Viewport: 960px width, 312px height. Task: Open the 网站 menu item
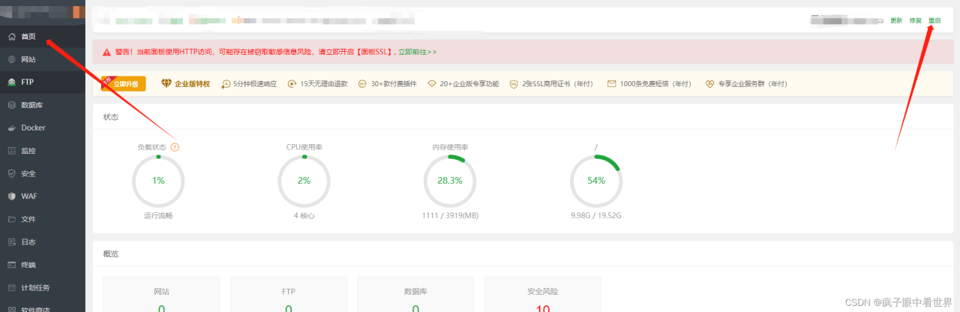point(43,59)
